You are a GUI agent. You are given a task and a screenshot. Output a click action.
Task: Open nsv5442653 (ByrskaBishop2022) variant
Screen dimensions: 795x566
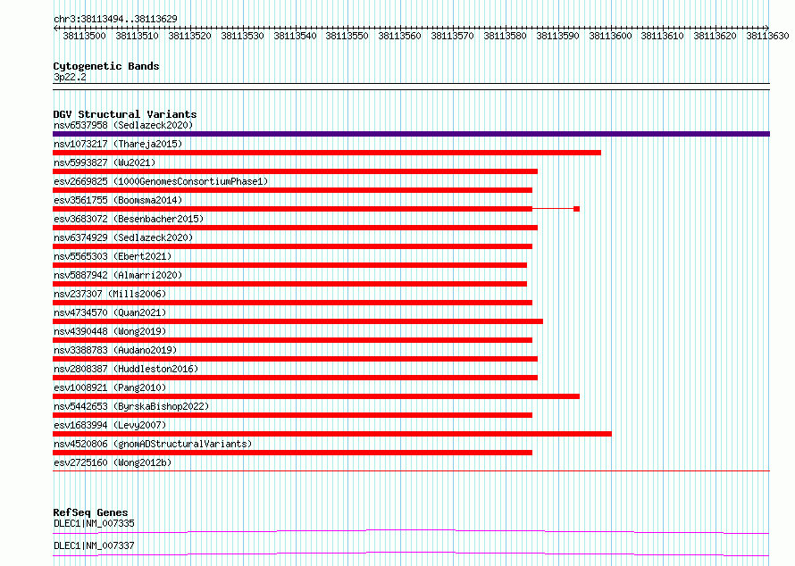[131, 406]
